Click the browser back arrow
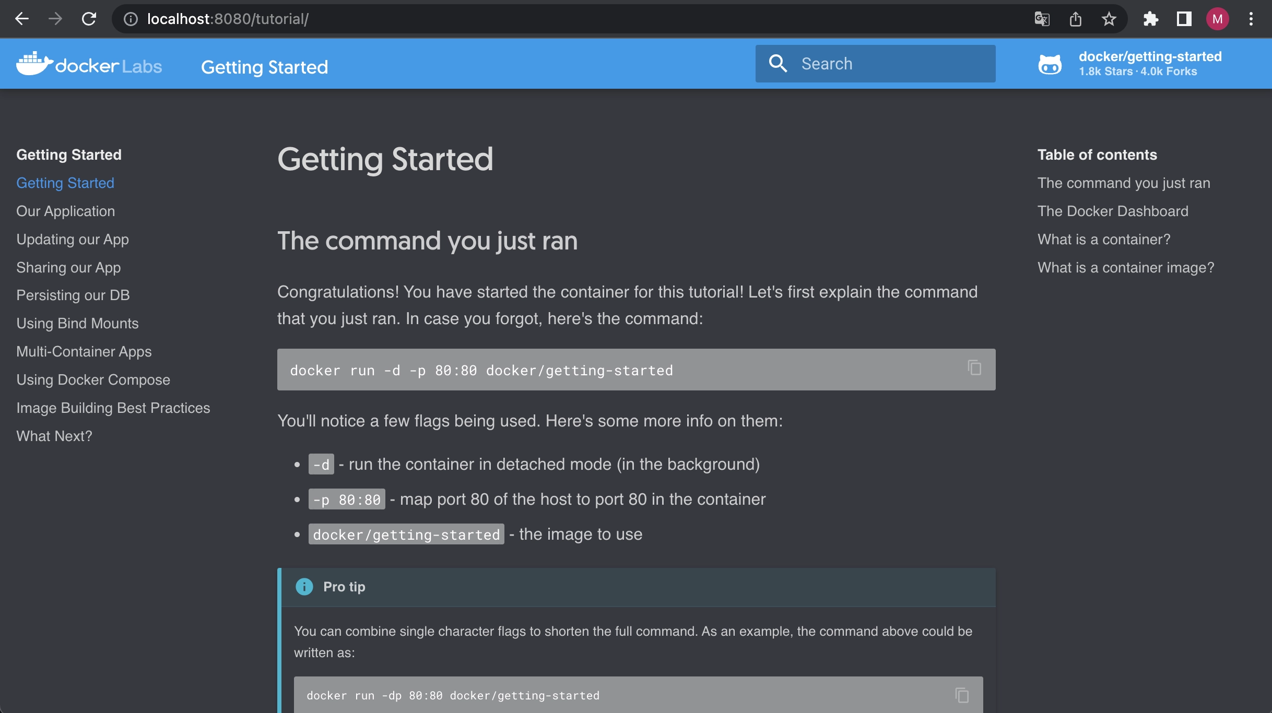This screenshot has width=1272, height=713. [x=22, y=19]
